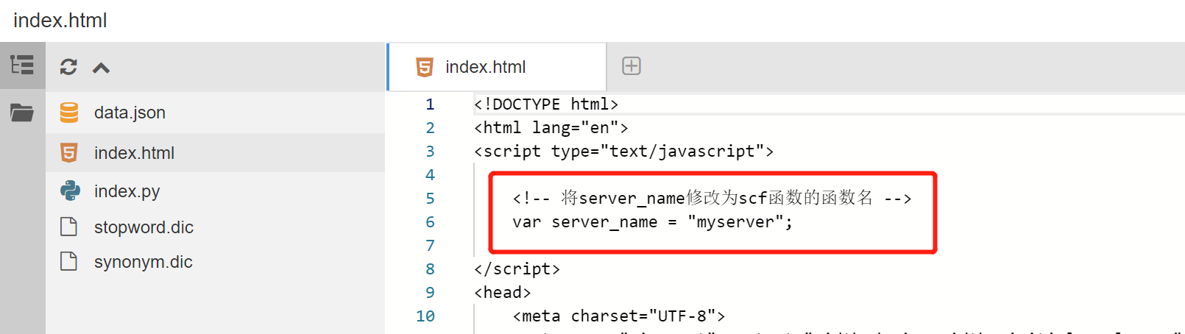The width and height of the screenshot is (1185, 334).
Task: Click the meta charset line
Action: tap(619, 316)
